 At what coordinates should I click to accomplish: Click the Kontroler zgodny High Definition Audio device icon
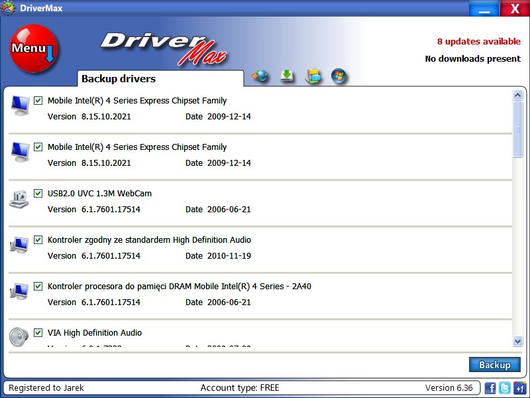[x=19, y=245]
